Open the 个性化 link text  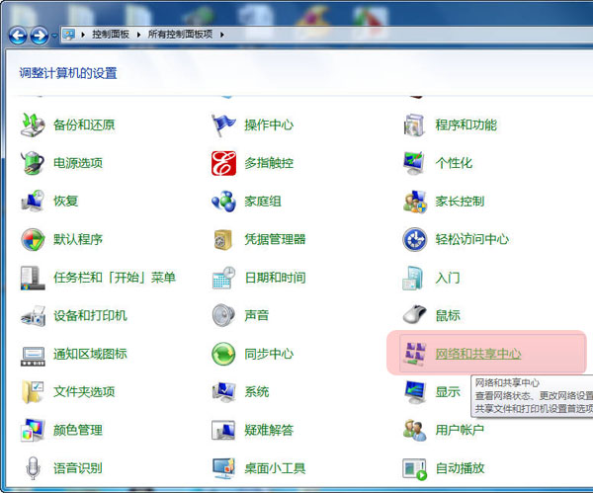[454, 163]
